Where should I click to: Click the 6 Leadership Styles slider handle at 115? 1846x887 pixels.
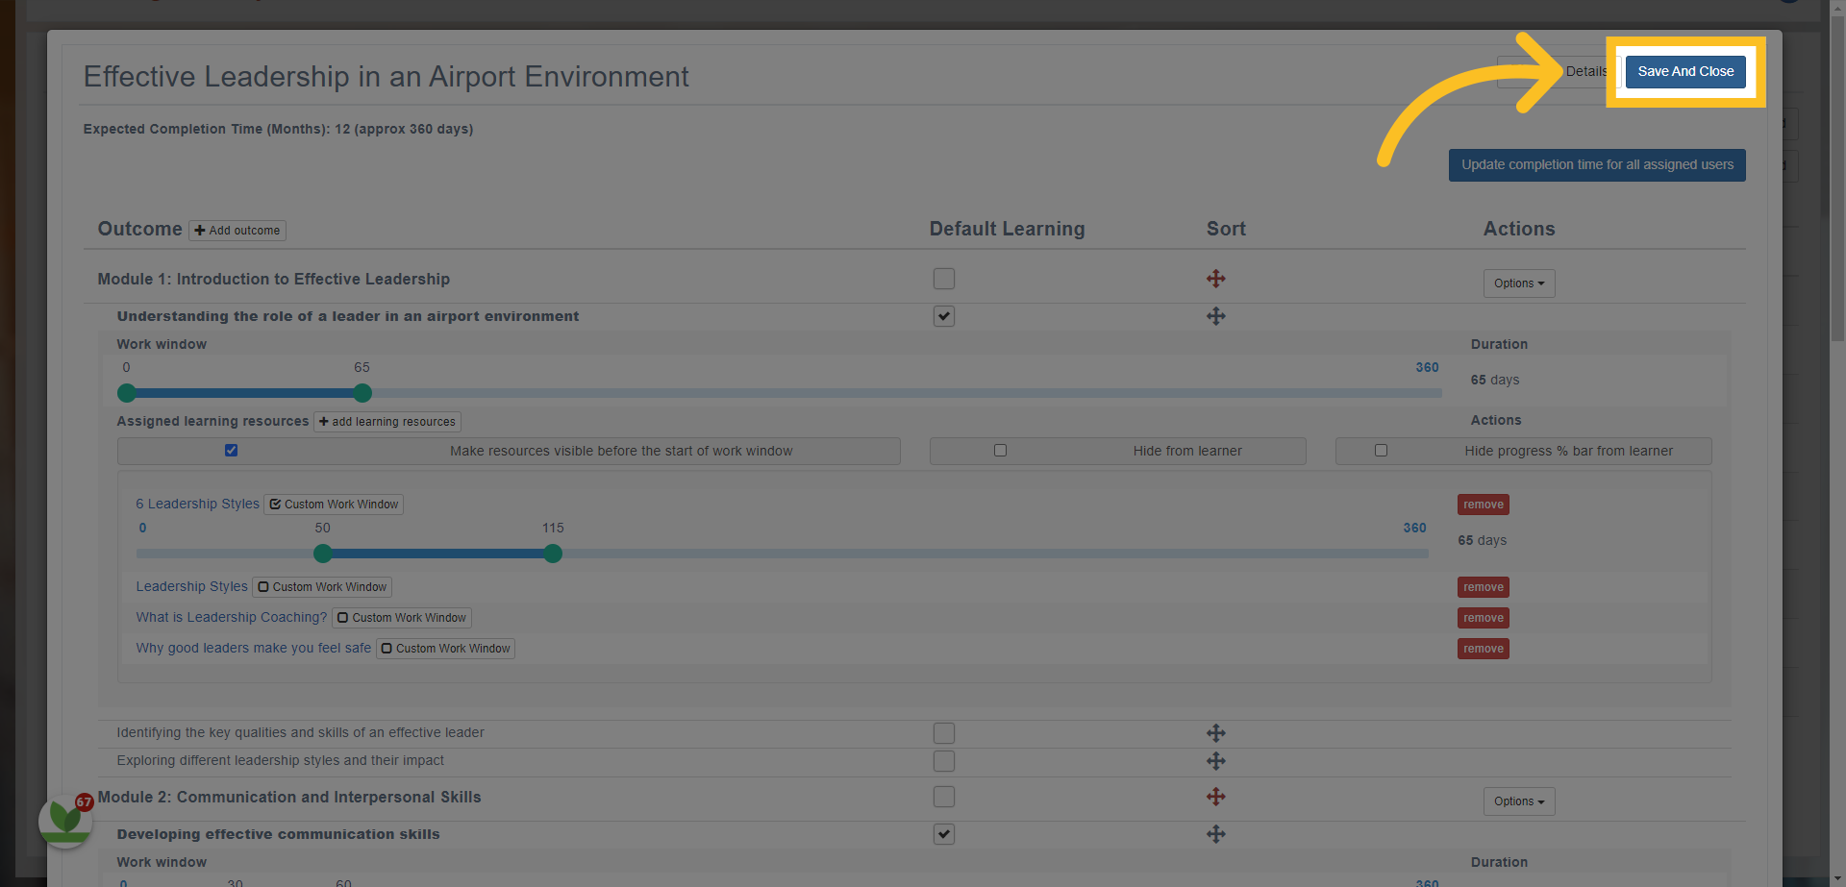553,554
